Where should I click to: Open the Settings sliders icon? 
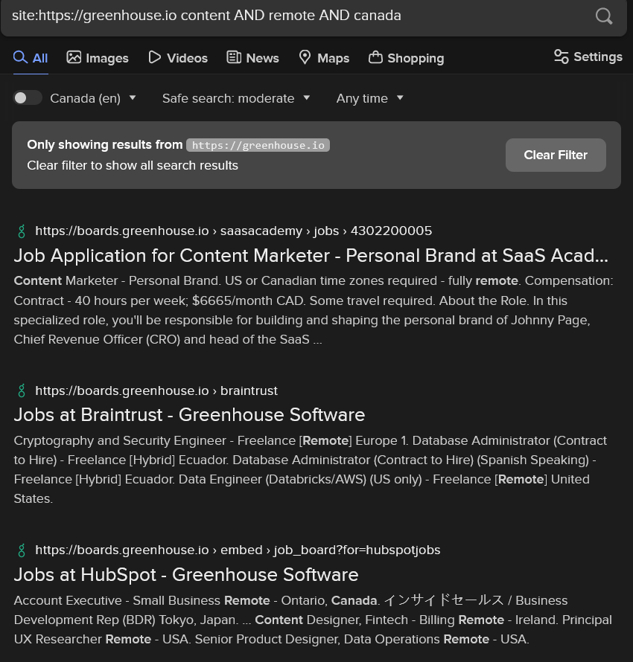pos(562,57)
